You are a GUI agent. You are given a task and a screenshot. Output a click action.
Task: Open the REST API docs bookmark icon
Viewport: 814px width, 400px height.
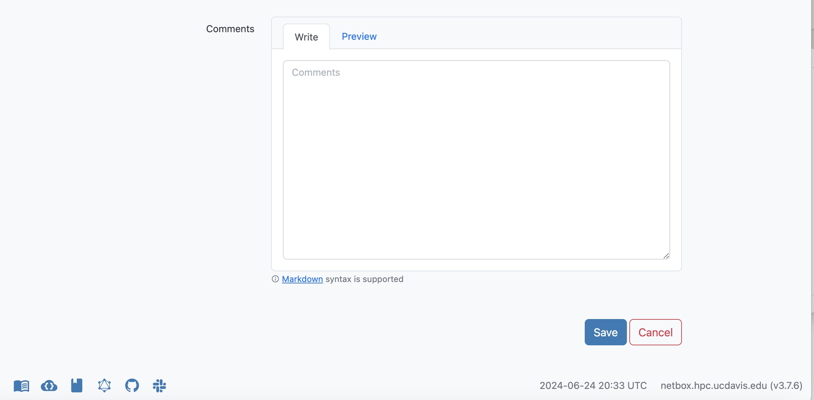pyautogui.click(x=77, y=385)
